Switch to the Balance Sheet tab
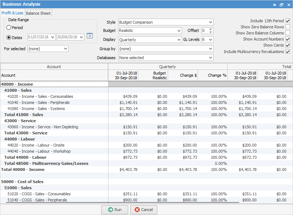 [x=38, y=13]
